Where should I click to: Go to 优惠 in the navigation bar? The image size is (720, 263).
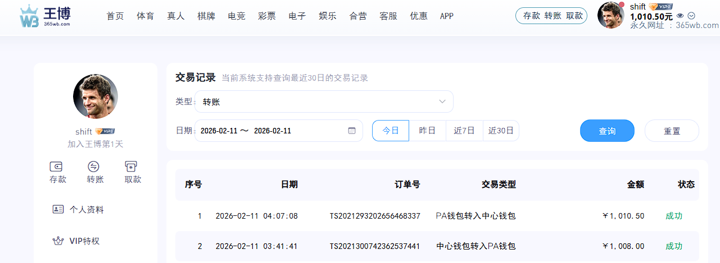419,16
